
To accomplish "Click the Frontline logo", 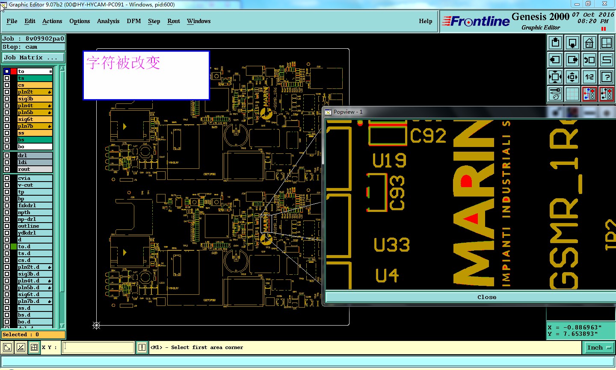I will point(476,21).
